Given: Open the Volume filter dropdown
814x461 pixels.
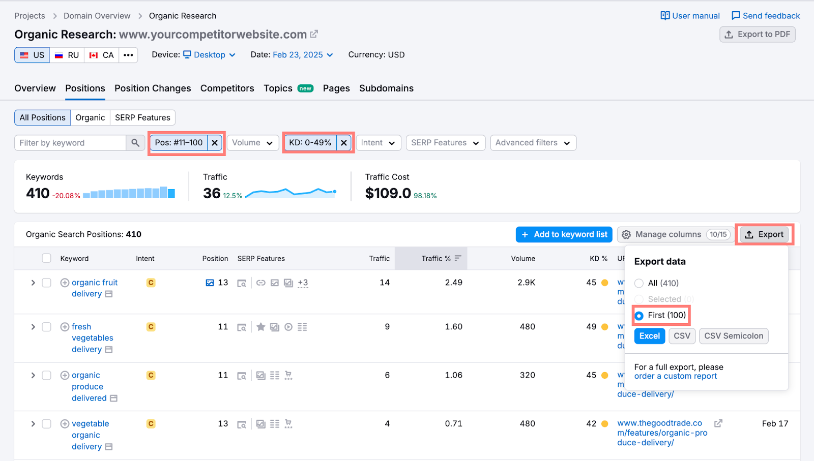Looking at the screenshot, I should point(252,143).
